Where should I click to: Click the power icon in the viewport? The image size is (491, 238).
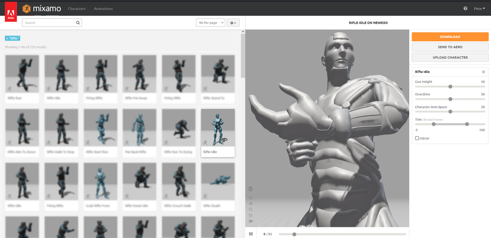tap(250, 215)
